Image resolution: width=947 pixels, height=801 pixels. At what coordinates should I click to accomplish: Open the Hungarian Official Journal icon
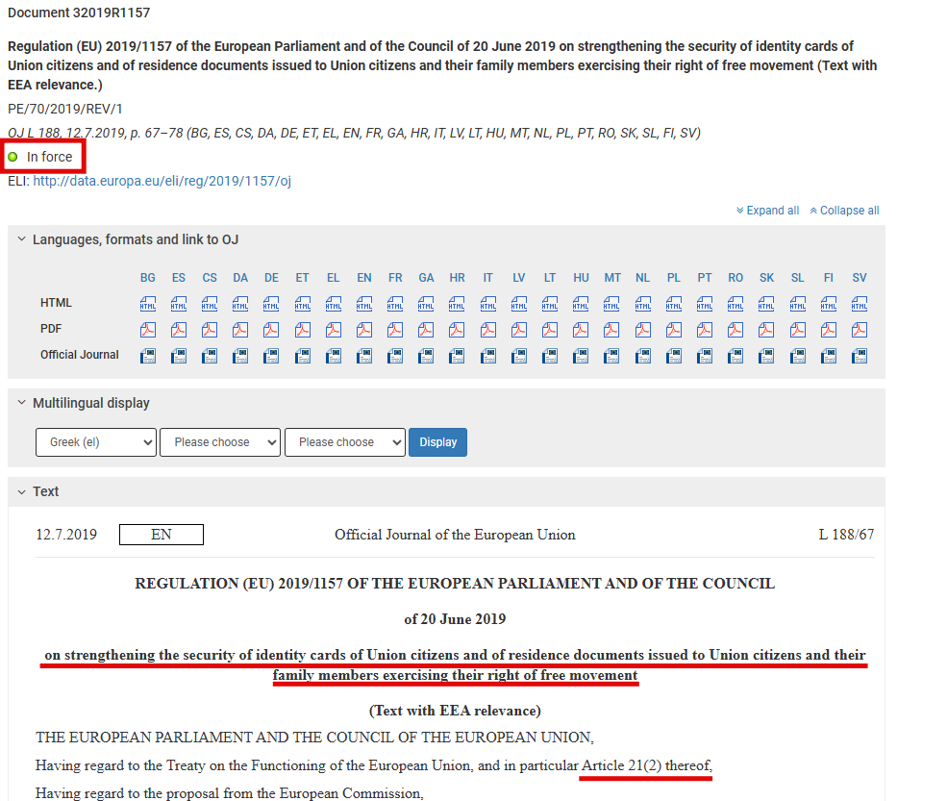pyautogui.click(x=581, y=356)
